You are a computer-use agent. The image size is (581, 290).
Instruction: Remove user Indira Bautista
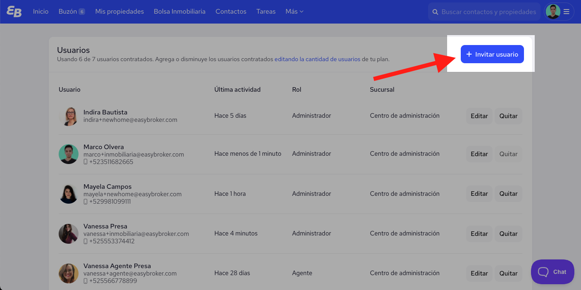[508, 116]
